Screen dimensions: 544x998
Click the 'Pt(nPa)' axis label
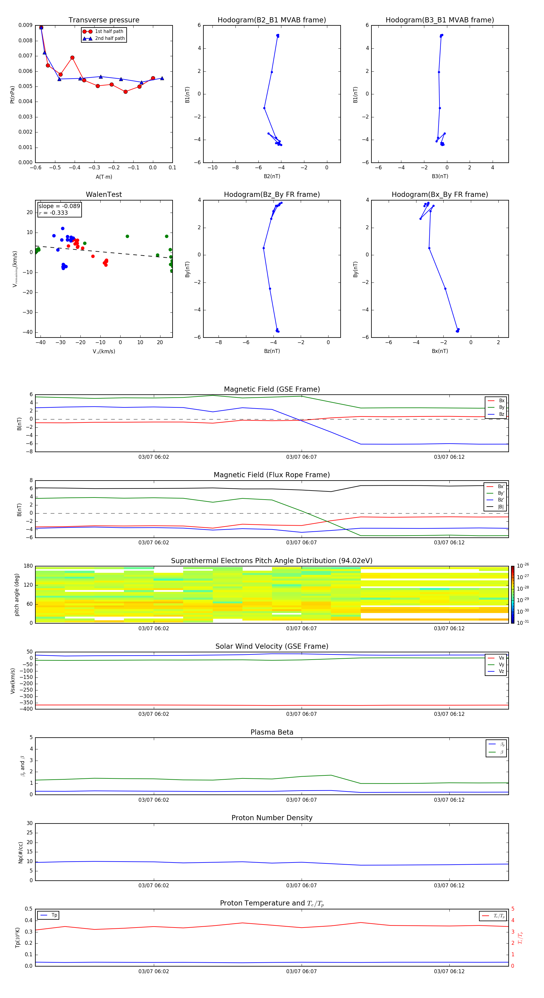[12, 94]
